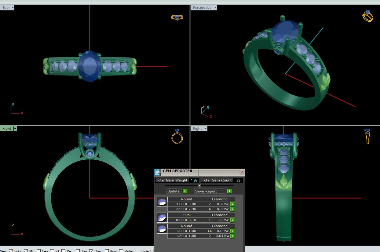Collapse the Gem Reporter summary with the divider arrow
The height and width of the screenshot is (252, 380).
[199, 186]
